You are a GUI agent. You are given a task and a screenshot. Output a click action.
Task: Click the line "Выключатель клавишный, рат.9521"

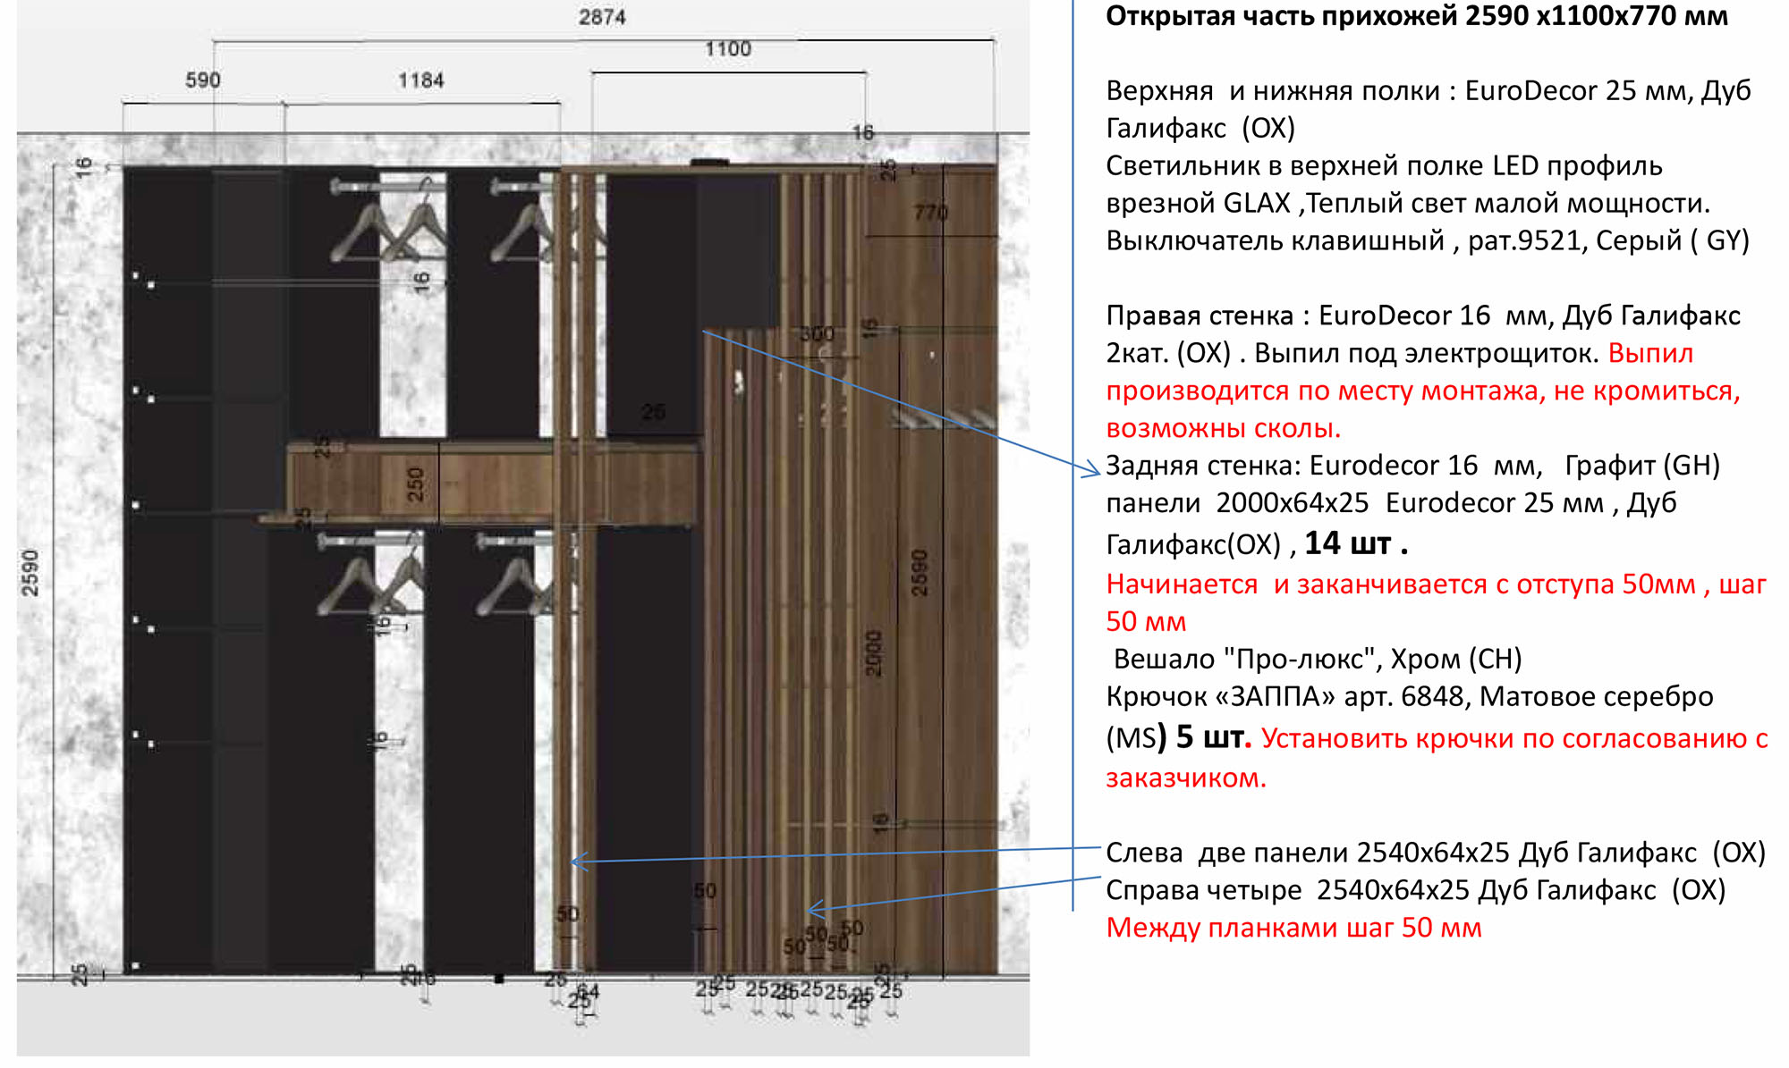(1428, 241)
